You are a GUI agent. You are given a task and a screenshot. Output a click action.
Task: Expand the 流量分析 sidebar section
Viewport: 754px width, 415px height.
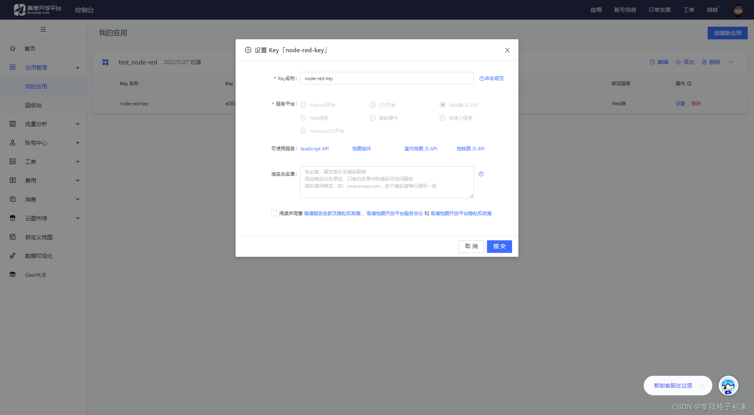(78, 124)
